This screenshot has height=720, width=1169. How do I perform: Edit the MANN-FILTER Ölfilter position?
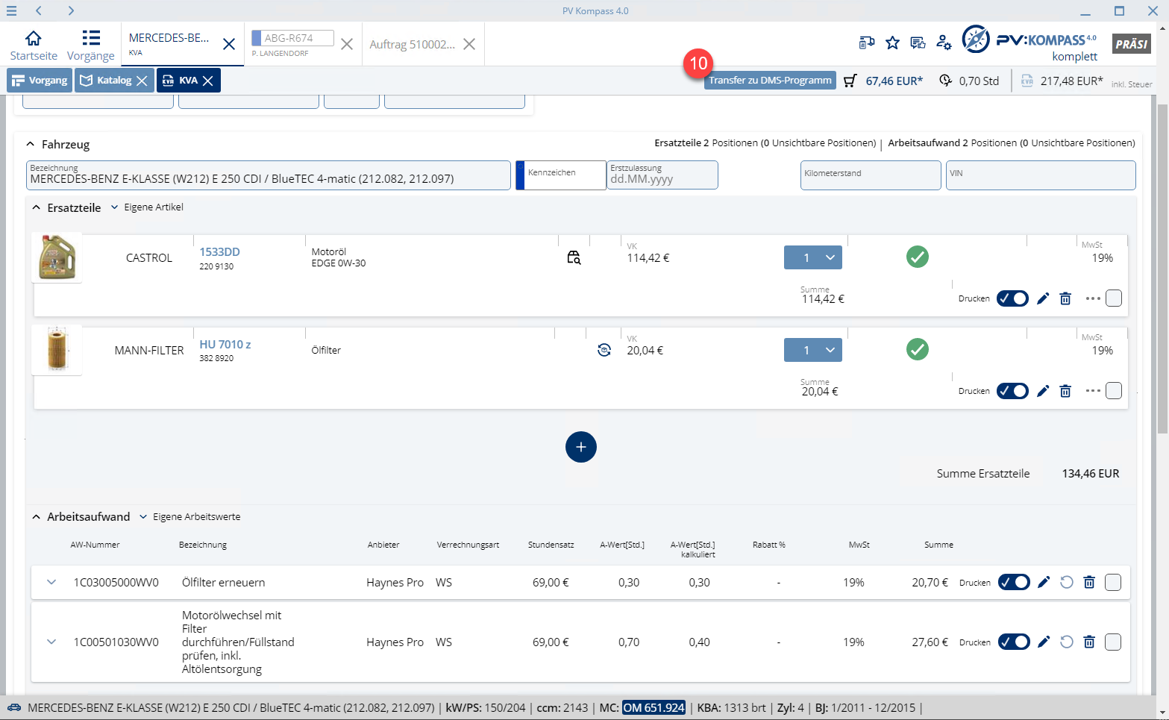pos(1043,391)
